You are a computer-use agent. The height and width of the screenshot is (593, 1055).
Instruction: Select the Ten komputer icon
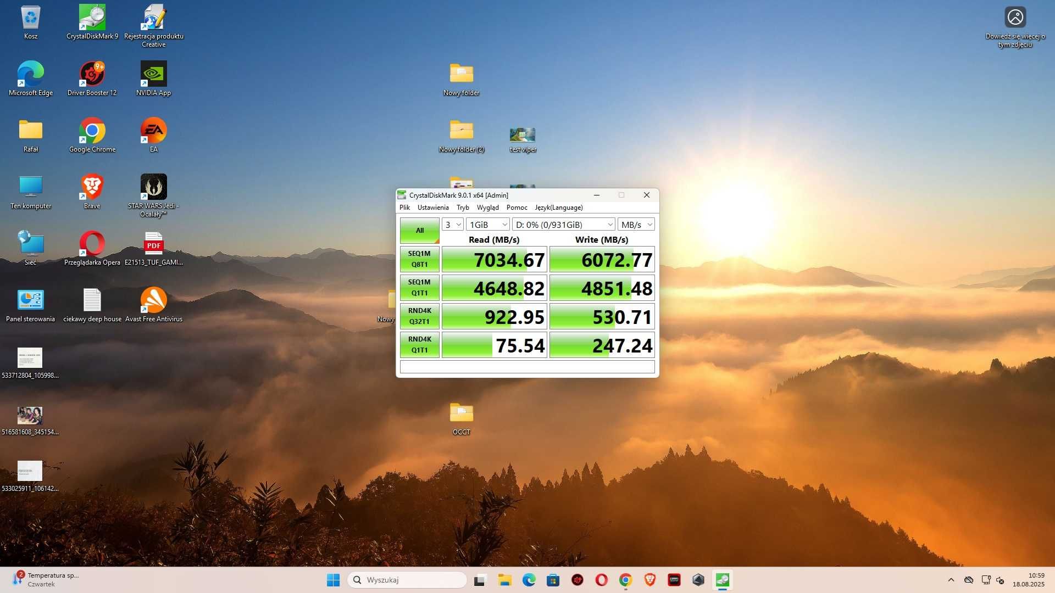click(31, 192)
